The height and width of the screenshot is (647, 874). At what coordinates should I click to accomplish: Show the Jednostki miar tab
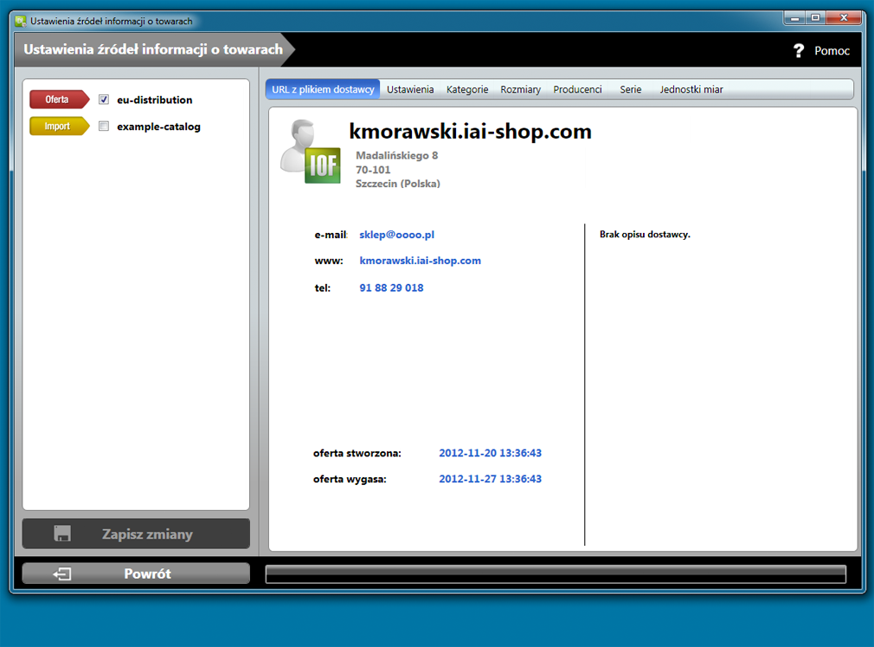click(x=691, y=89)
